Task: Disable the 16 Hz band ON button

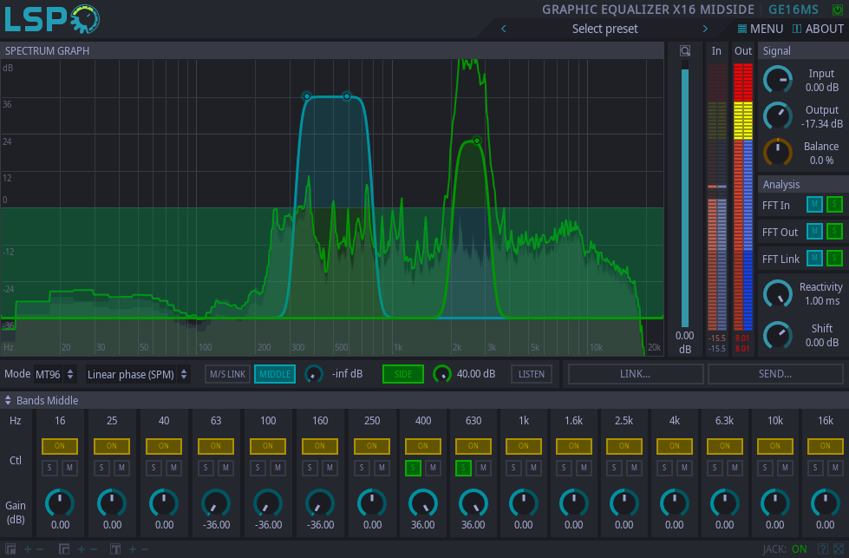Action: click(60, 446)
